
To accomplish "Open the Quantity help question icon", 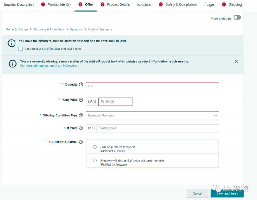I will 81,84.
